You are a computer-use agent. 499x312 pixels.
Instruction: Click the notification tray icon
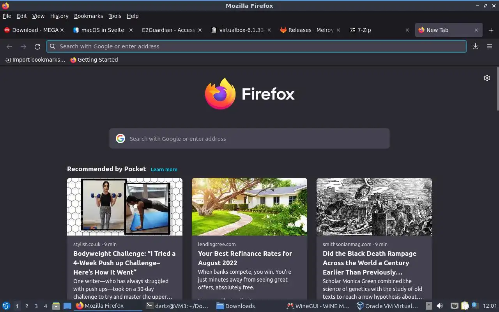tap(475, 306)
